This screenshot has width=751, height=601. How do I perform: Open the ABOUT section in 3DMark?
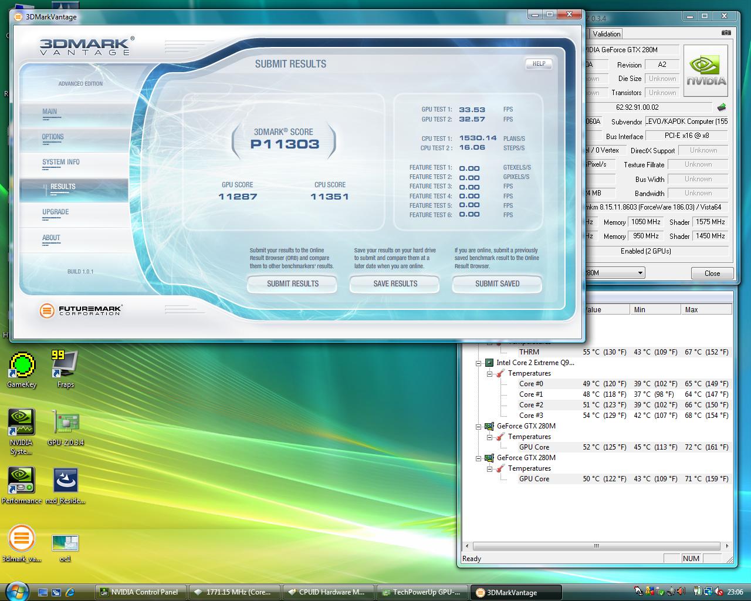(74, 240)
